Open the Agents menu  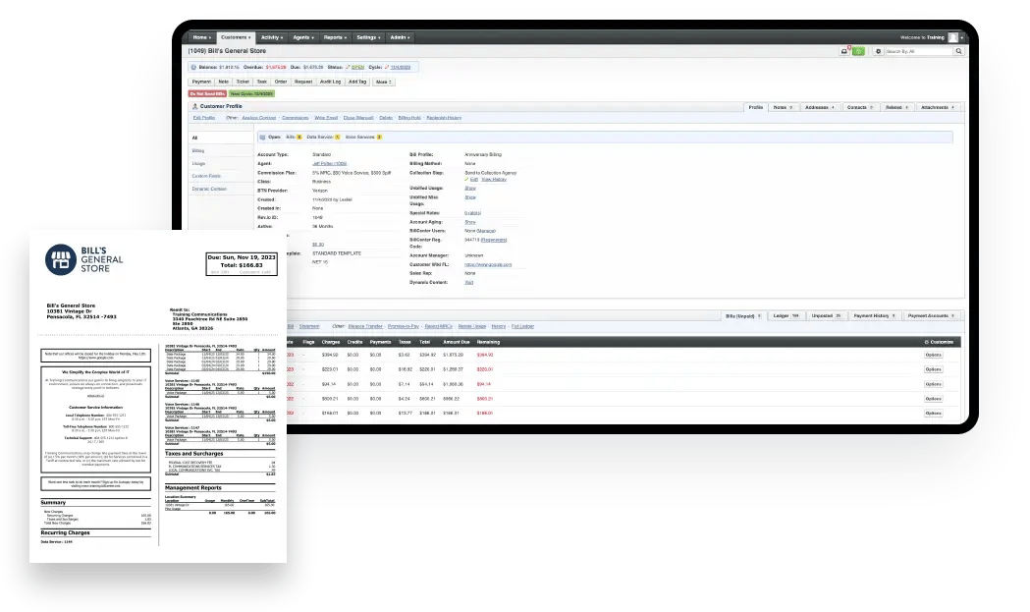tap(302, 37)
